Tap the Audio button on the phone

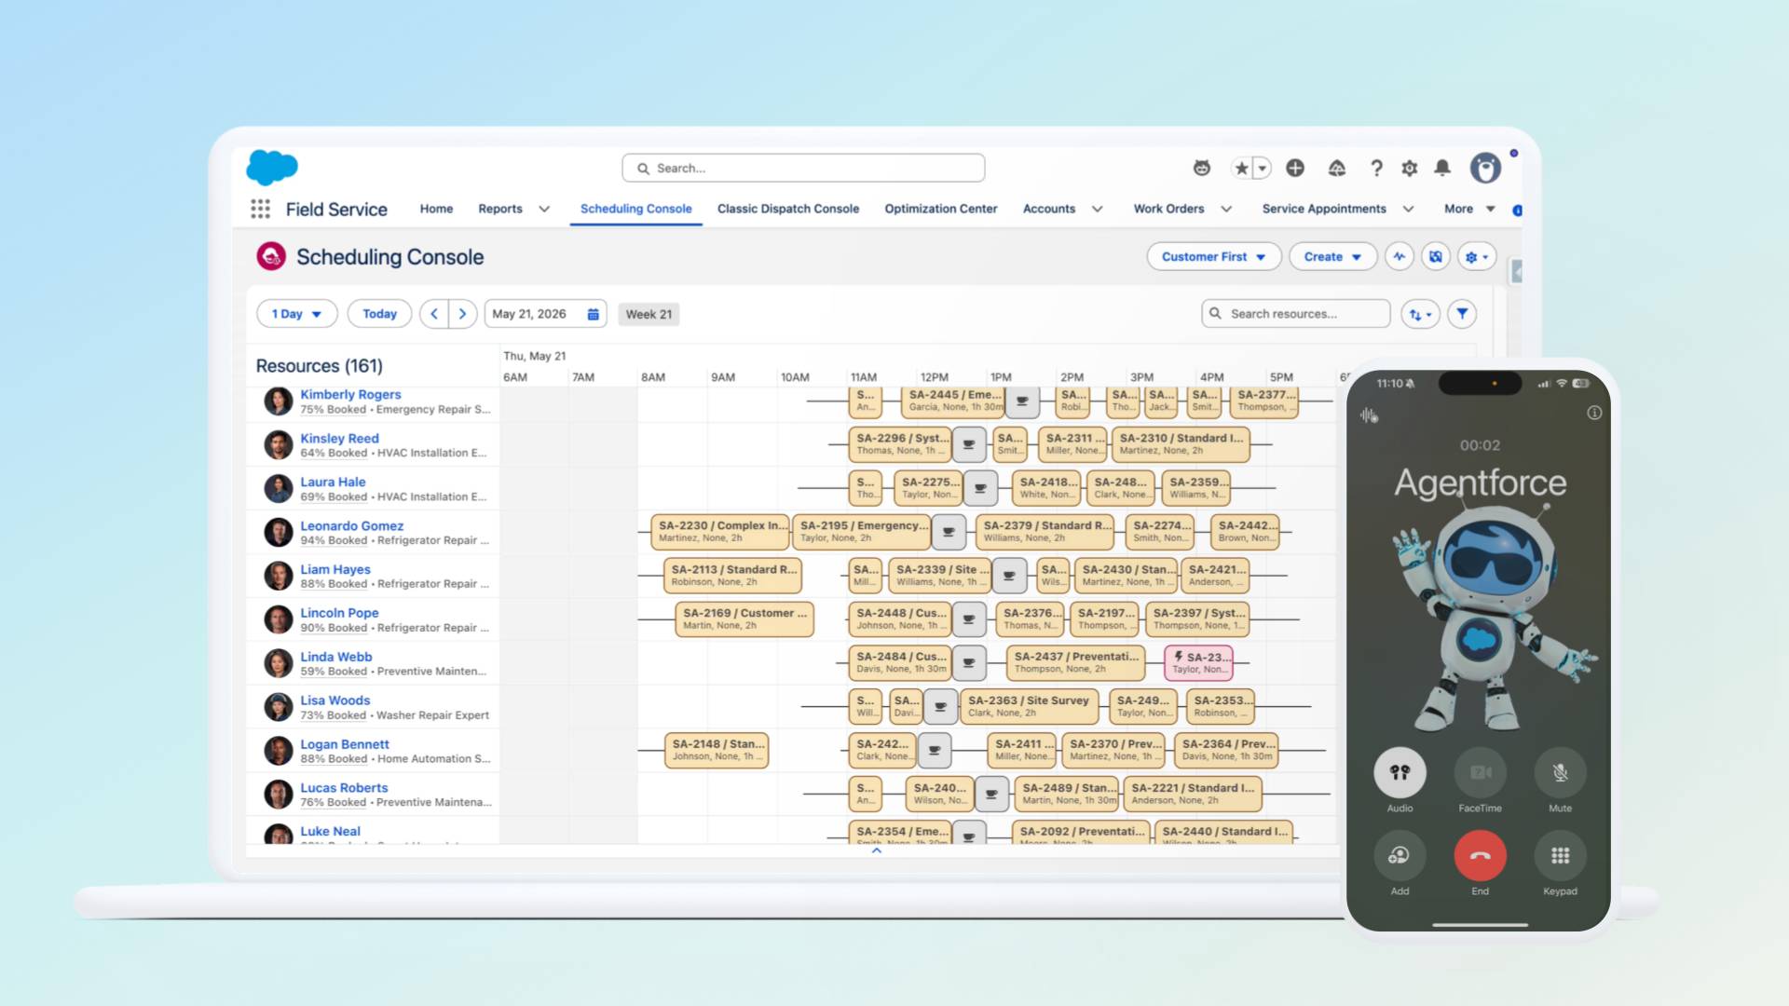1400,772
